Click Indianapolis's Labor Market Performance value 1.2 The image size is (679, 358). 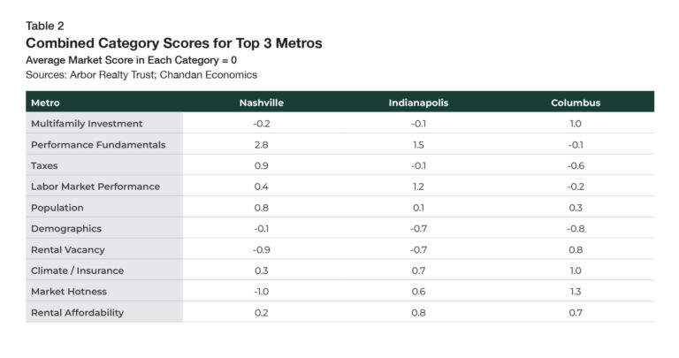click(x=418, y=187)
